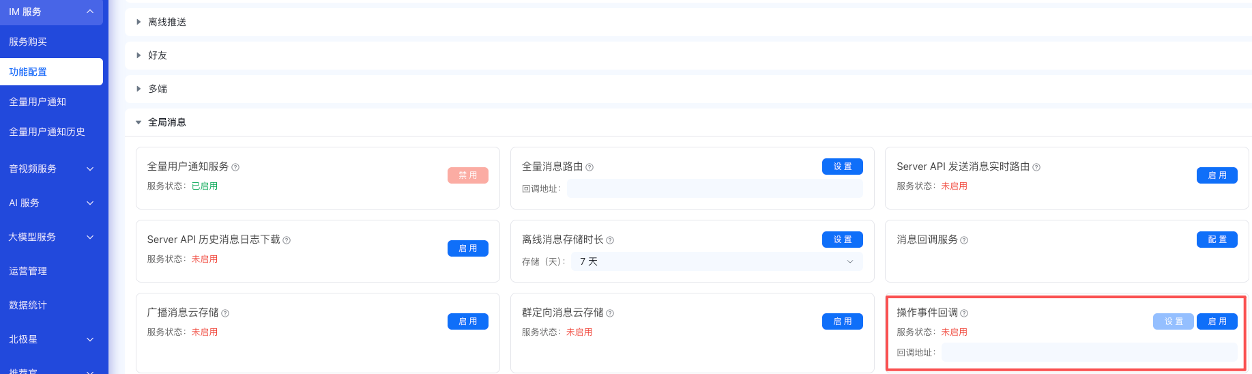Click help icon next to Server API 历史消息日志下载
The image size is (1252, 374).
click(287, 240)
